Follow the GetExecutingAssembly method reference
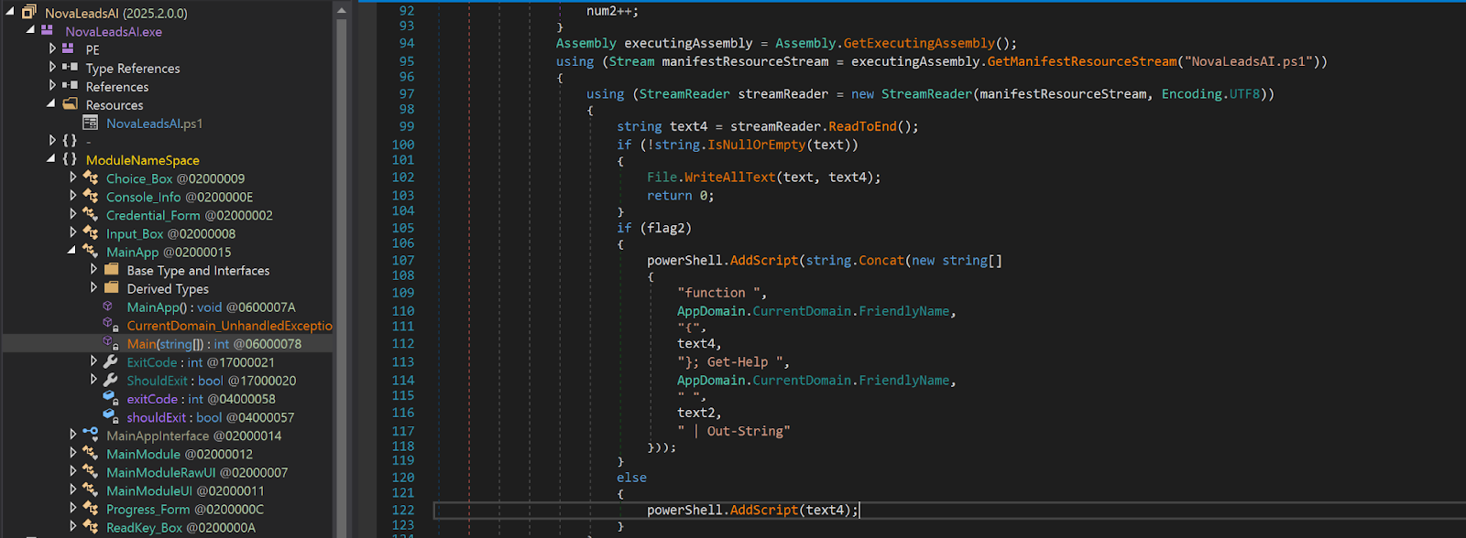The image size is (1466, 538). (x=919, y=43)
